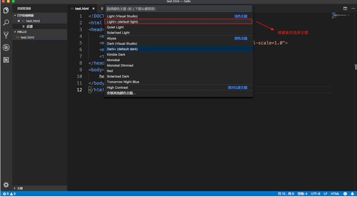
Task: Select test.html under HELLO folder
Action: coord(40,37)
